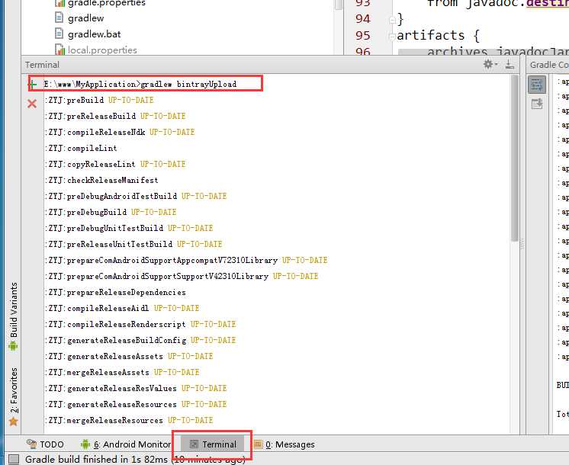Click line number 95 in the editor gutter
This screenshot has width=569, height=465.
362,36
